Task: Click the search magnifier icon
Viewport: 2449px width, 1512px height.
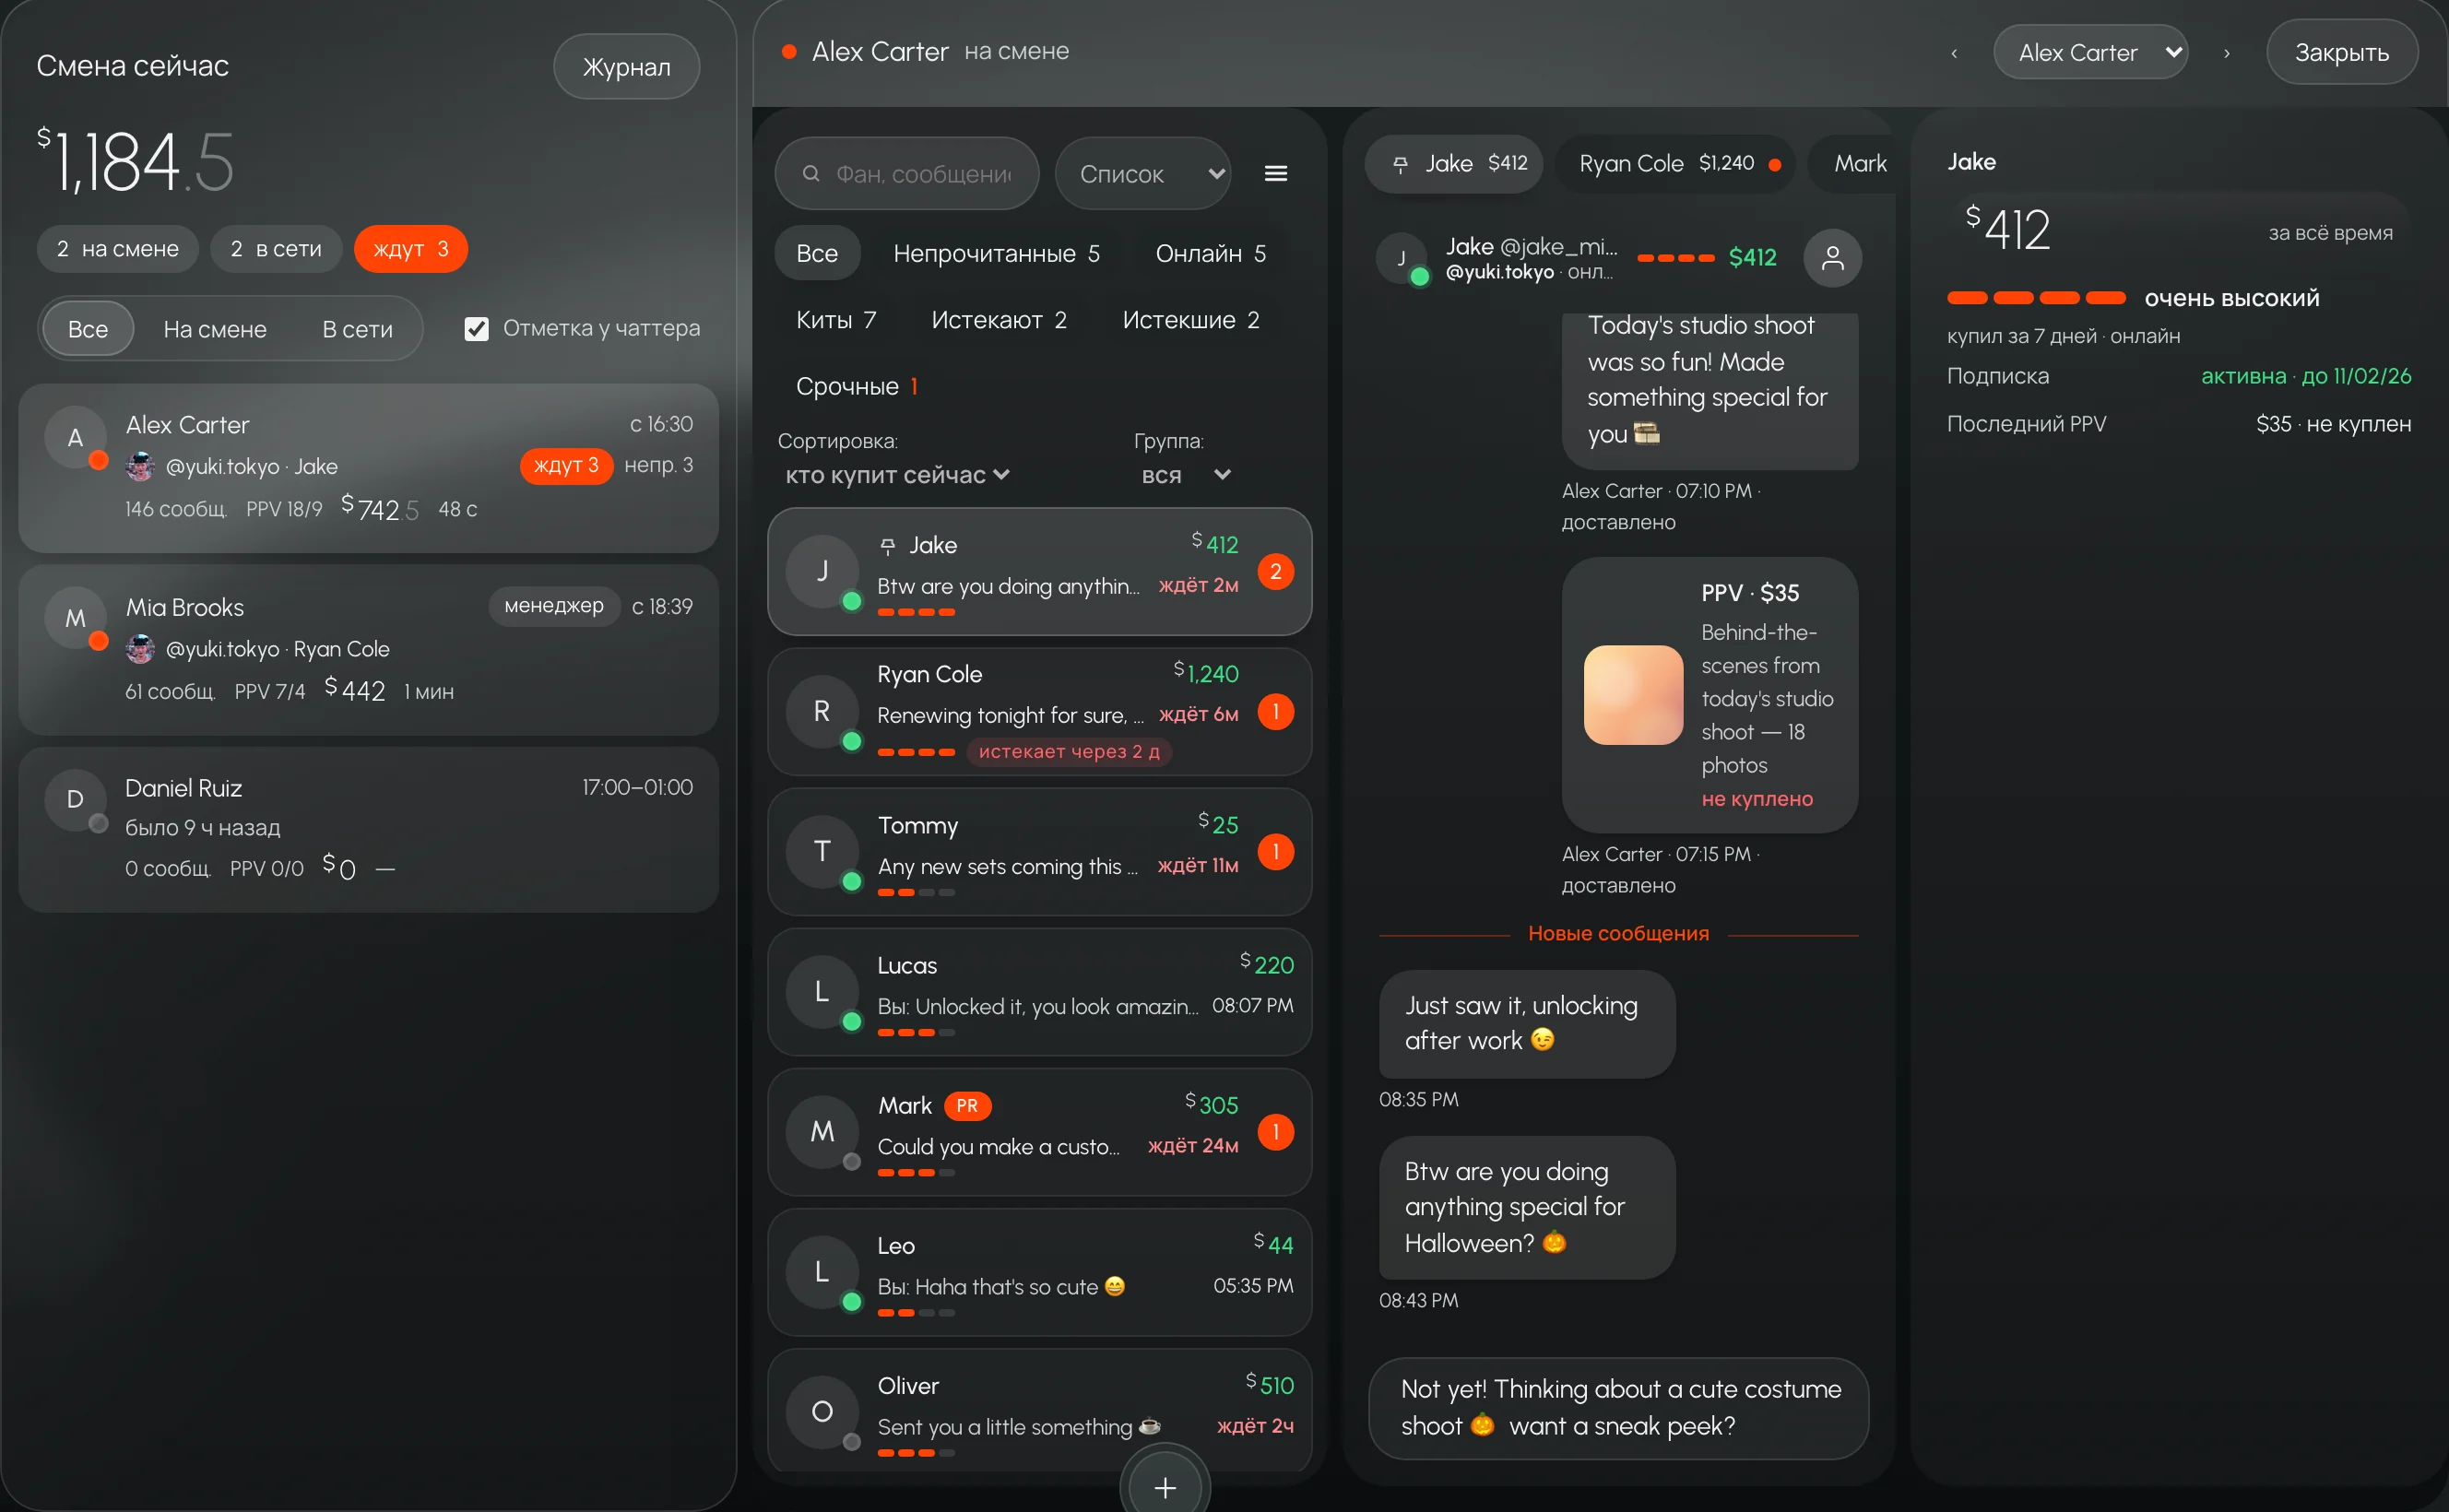Action: pos(811,174)
